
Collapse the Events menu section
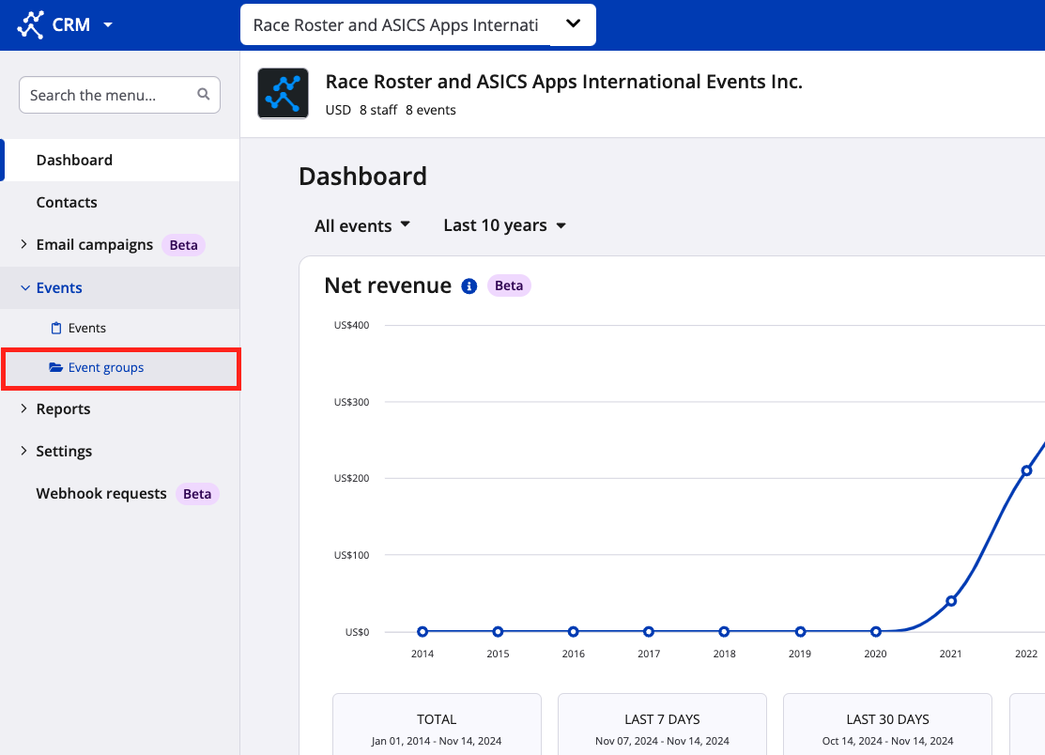(25, 288)
